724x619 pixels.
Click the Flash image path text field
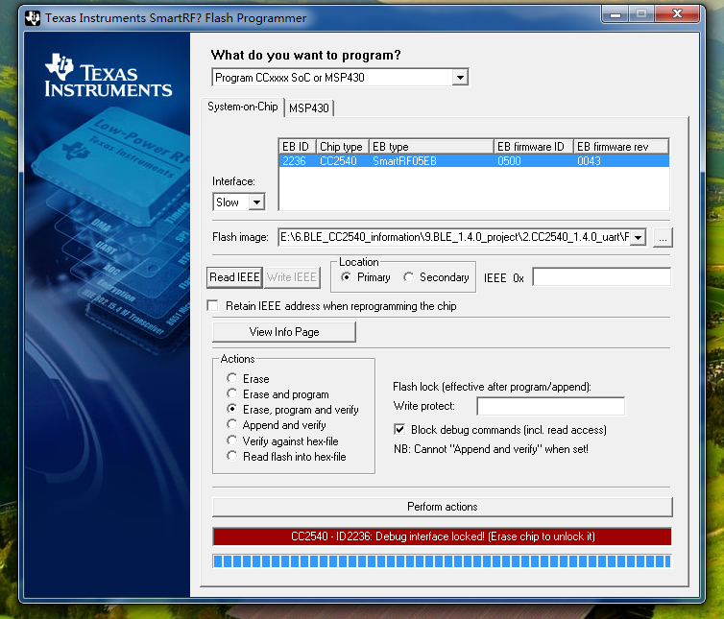[454, 237]
